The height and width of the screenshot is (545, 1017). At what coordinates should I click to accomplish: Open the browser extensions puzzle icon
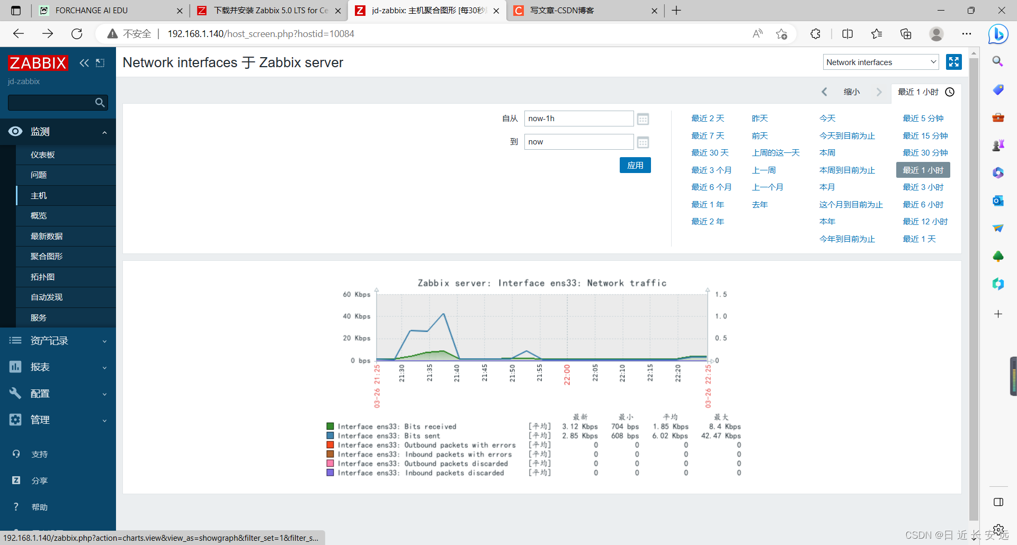[x=815, y=34]
